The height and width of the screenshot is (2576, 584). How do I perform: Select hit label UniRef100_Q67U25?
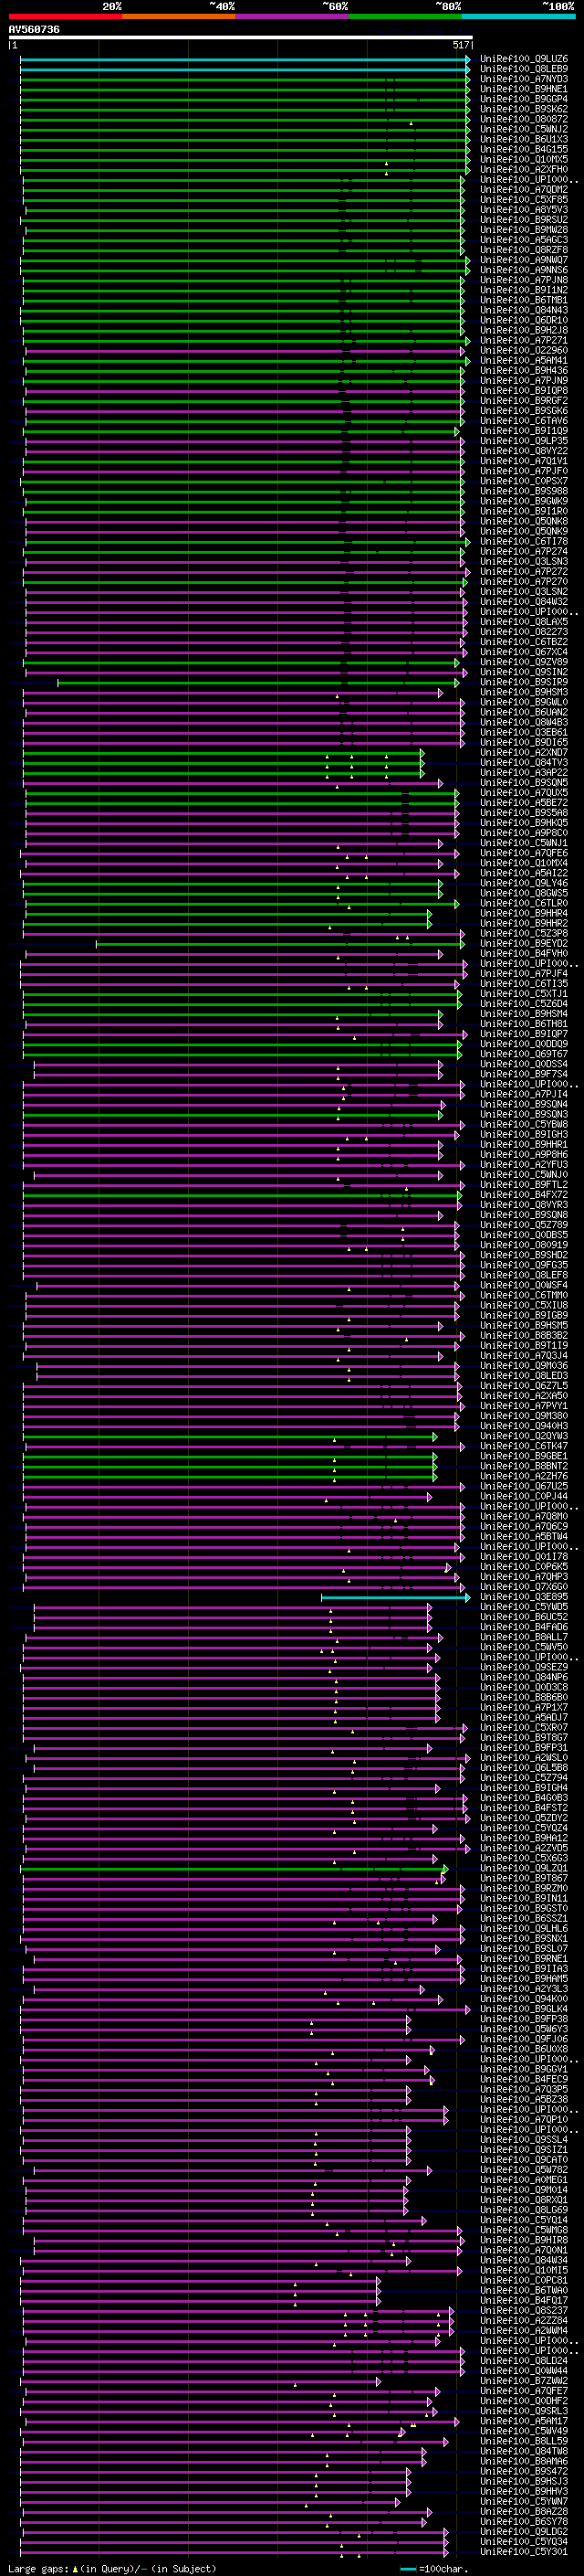524,1486
